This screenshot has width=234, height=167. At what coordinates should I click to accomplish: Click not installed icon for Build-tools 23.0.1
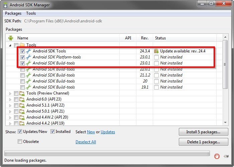156,63
